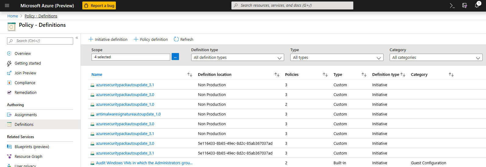Viewport: 486px width, 167px height.
Task: Focus the global search resources field
Action: point(292,5)
